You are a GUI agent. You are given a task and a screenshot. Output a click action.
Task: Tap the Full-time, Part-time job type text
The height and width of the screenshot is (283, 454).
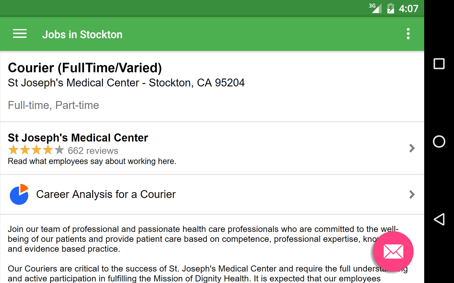pos(54,105)
